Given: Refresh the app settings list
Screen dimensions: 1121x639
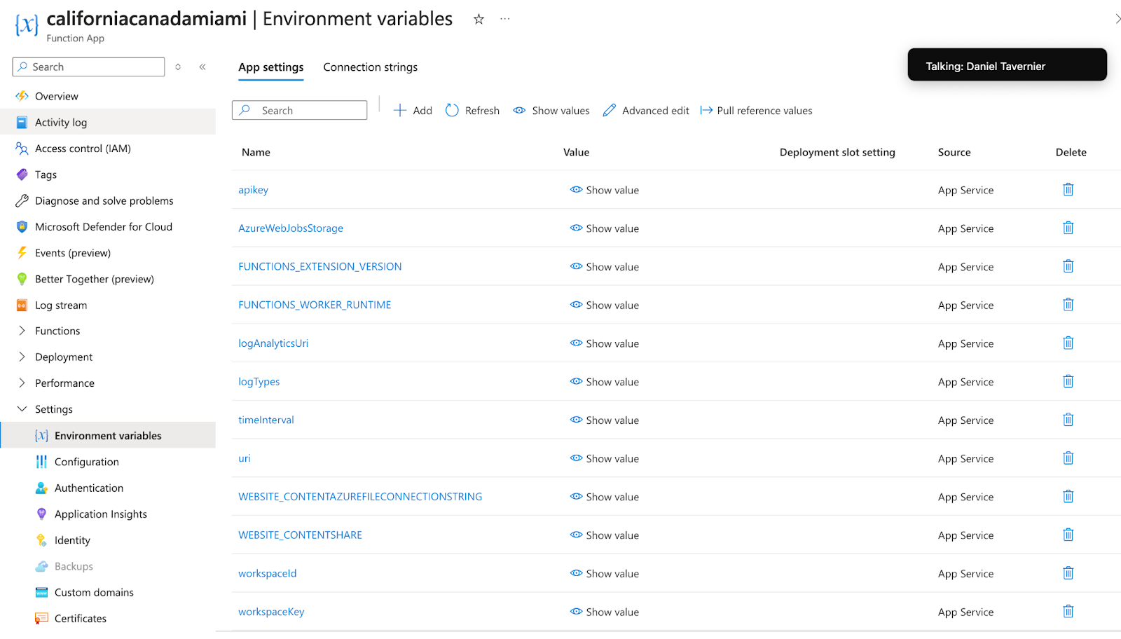Looking at the screenshot, I should pyautogui.click(x=472, y=111).
